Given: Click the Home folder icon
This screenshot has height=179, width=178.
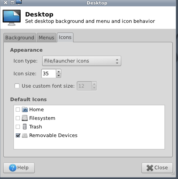Looking at the screenshot, I should point(25,110).
